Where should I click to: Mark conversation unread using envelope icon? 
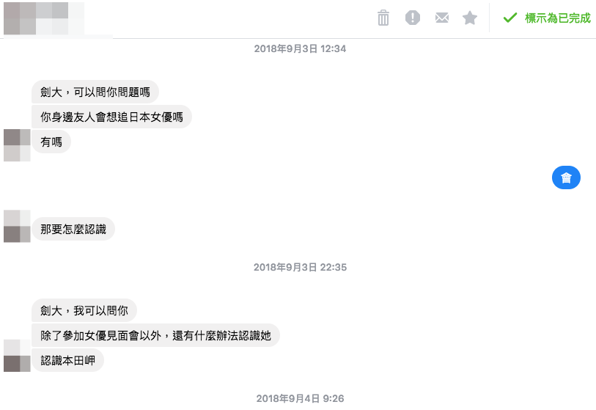click(x=441, y=18)
